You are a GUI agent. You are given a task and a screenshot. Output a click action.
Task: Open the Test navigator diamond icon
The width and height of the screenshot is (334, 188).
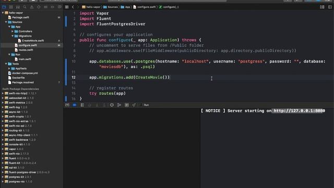[39, 7]
